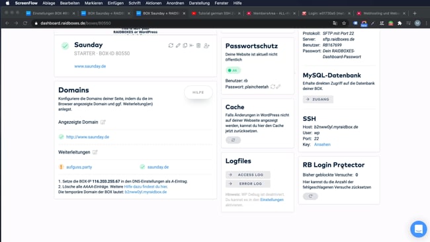Viewport: 430px width, 242px height.
Task: Reload the page with browser refresh icon
Action: click(25, 23)
